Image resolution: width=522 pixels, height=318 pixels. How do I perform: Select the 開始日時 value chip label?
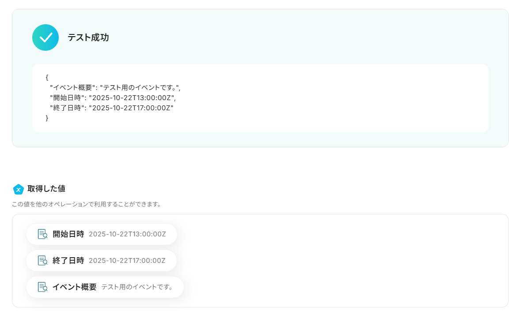pos(68,234)
